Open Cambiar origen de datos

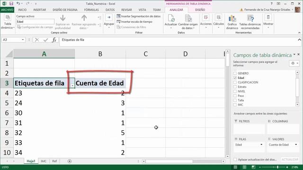point(188,22)
